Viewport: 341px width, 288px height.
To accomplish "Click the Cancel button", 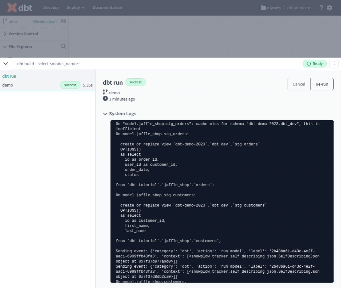I will click(x=299, y=84).
